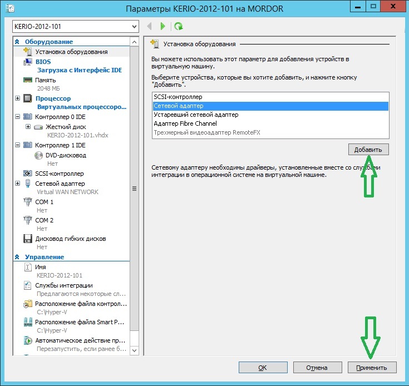Click the COM 1 port icon
Image resolution: width=409 pixels, height=386 pixels.
(28, 202)
